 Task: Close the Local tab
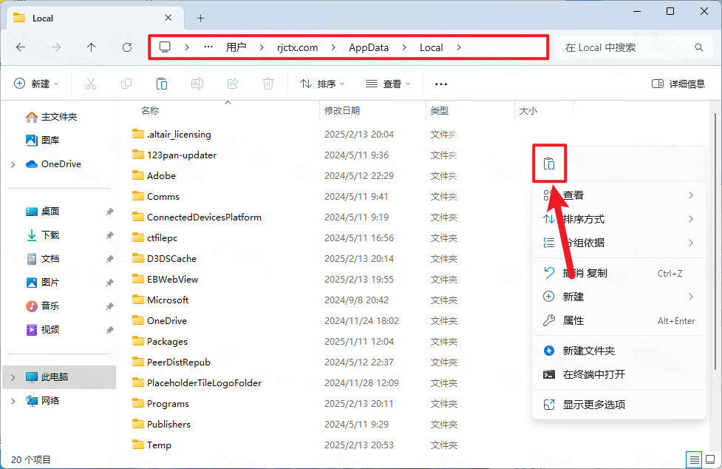tap(168, 18)
